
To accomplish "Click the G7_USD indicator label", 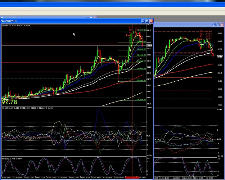I will [28, 108].
